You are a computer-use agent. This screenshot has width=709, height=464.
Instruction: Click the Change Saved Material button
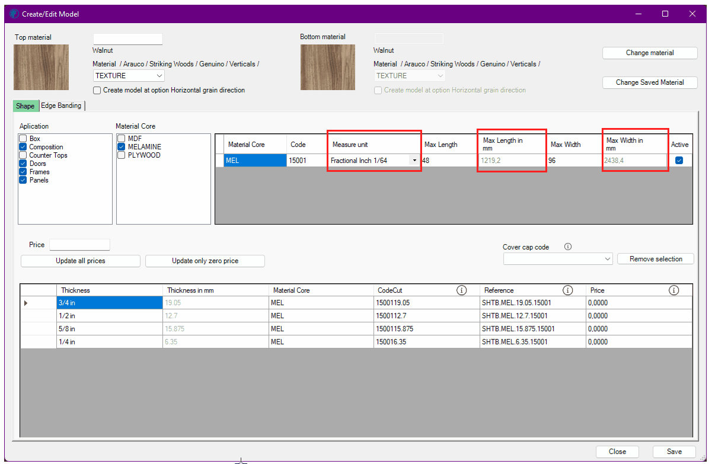tap(650, 82)
